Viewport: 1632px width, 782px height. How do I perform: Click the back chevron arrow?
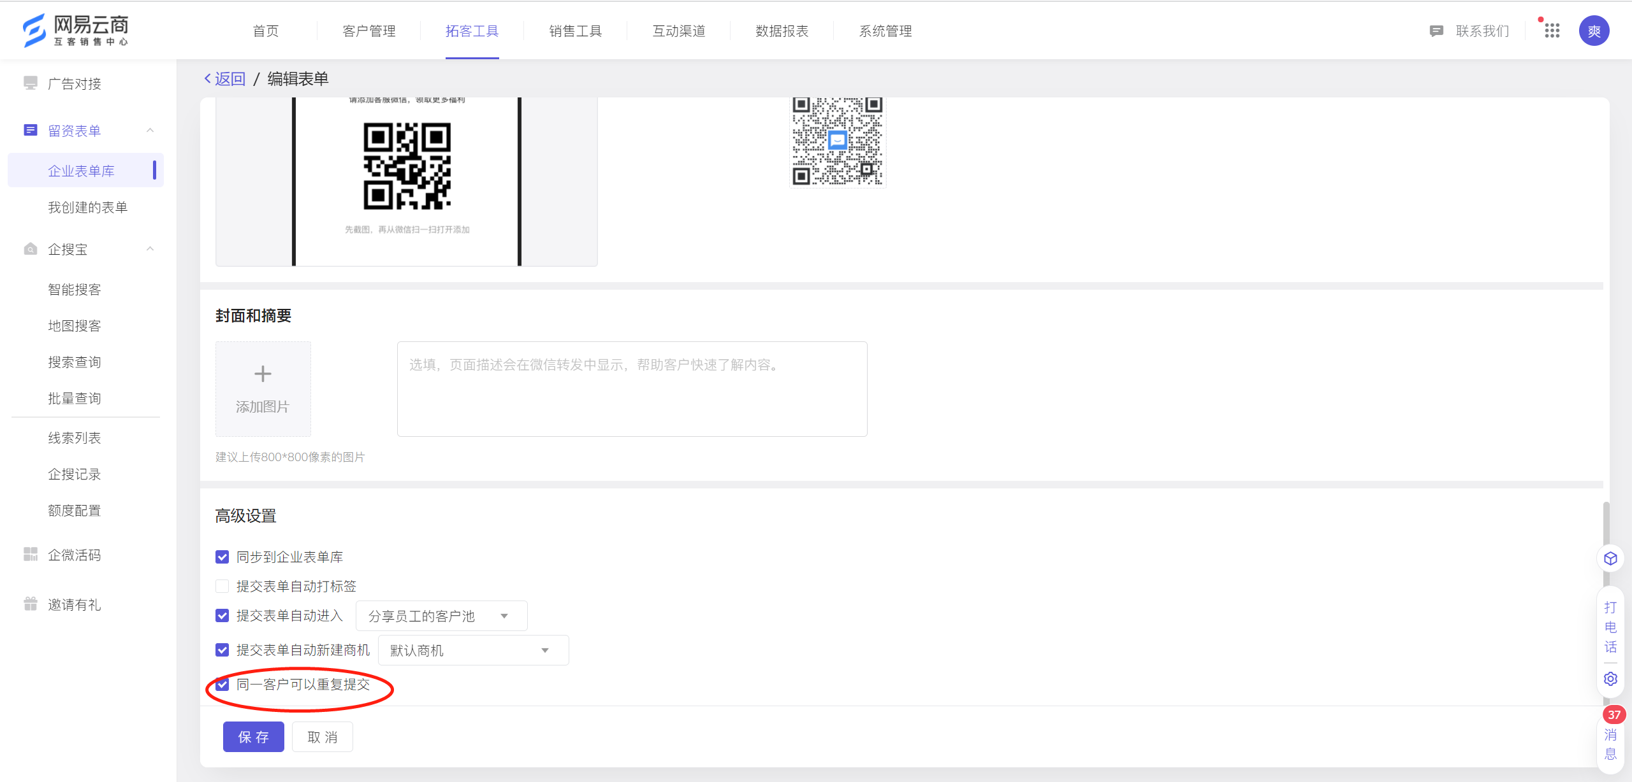207,78
